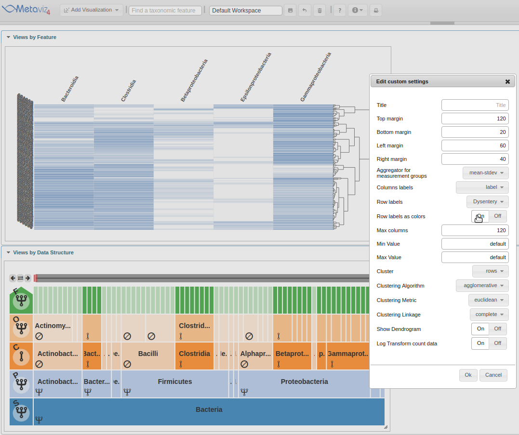Click the Min Value input field
This screenshot has height=435, width=519.
(475, 244)
